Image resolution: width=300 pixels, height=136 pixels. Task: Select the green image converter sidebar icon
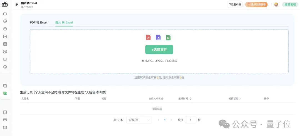5,93
